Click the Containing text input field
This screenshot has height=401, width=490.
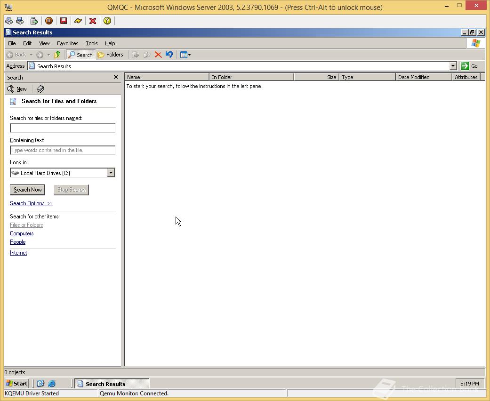point(63,150)
